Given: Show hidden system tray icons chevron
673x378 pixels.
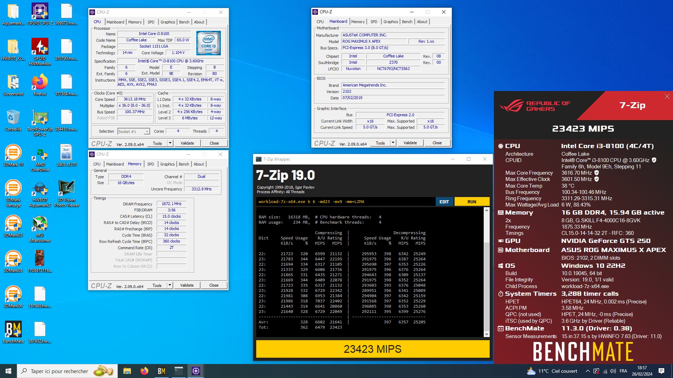Looking at the screenshot, I should click(x=587, y=371).
